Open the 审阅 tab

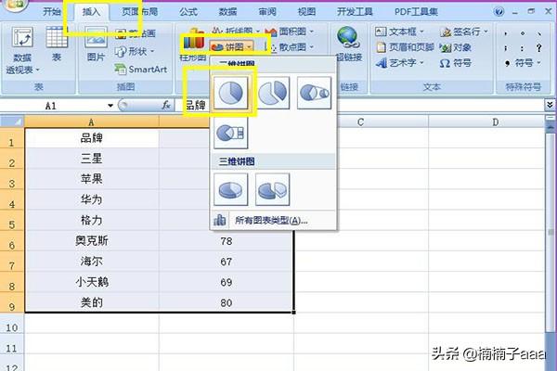tap(267, 12)
